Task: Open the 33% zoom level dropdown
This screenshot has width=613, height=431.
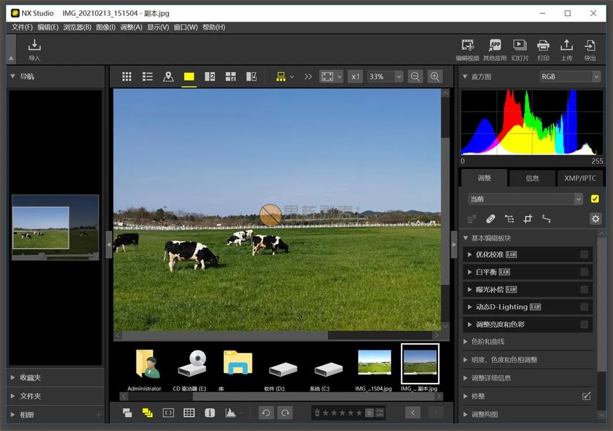Action: pyautogui.click(x=384, y=76)
